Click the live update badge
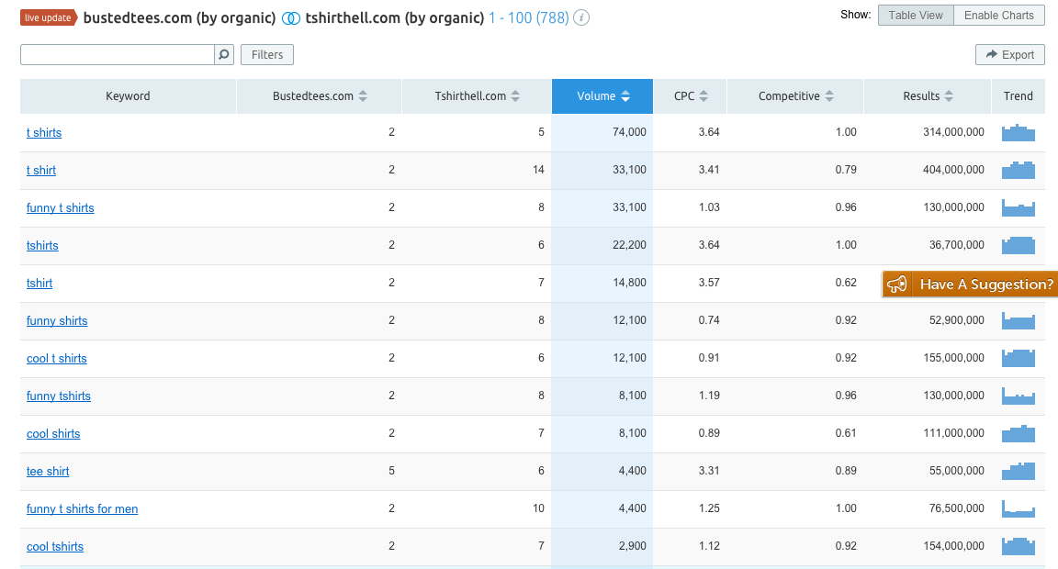The image size is (1058, 569). coord(49,17)
